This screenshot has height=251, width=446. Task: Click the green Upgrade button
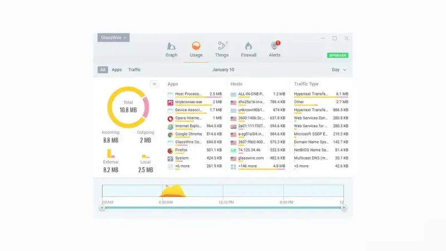point(338,55)
